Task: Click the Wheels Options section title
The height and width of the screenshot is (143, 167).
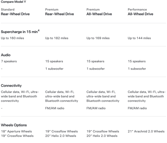Action: click(14, 125)
